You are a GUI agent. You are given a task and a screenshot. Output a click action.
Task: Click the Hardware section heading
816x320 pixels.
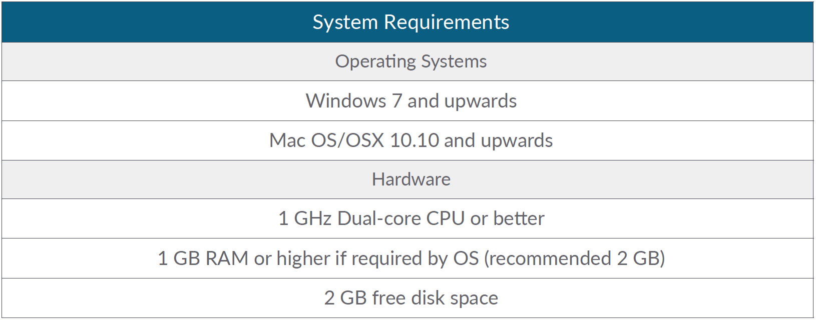pyautogui.click(x=411, y=179)
